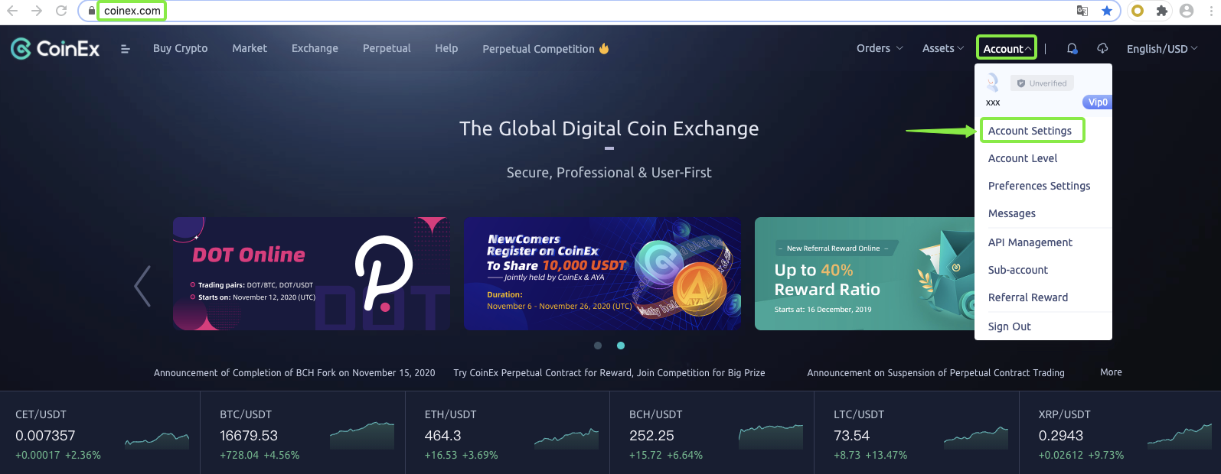Click the download app cloud icon
This screenshot has width=1221, height=474.
(x=1102, y=48)
